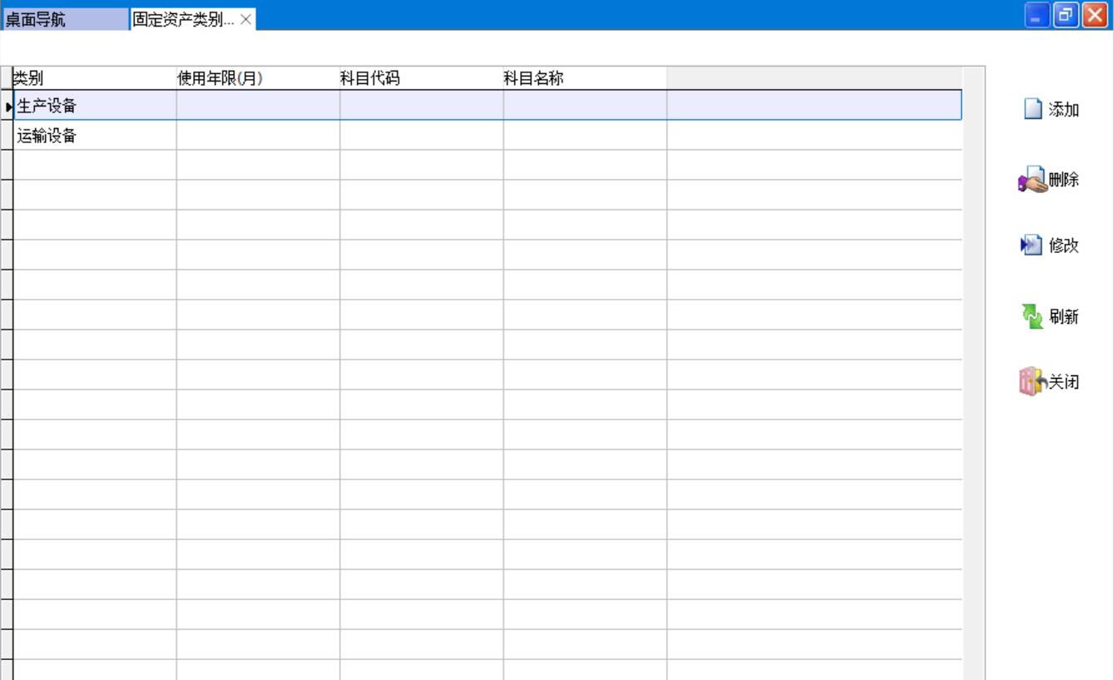Screen dimensions: 1114x680
Task: Select the 生产设备 category cell
Action: point(94,106)
